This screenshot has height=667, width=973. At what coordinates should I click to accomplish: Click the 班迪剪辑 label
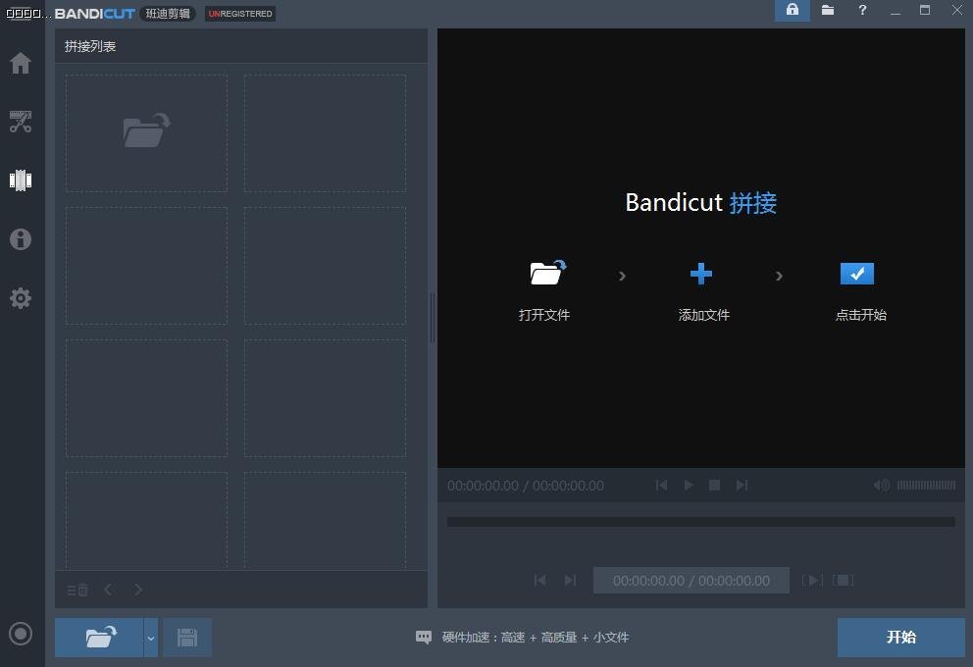pos(168,14)
